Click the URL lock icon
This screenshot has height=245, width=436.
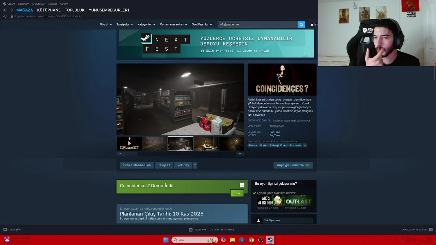[x=12, y=16]
